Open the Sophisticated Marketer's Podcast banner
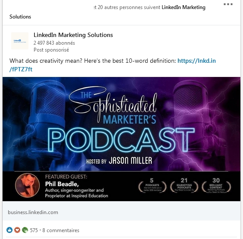243x239 pixels. click(121, 139)
